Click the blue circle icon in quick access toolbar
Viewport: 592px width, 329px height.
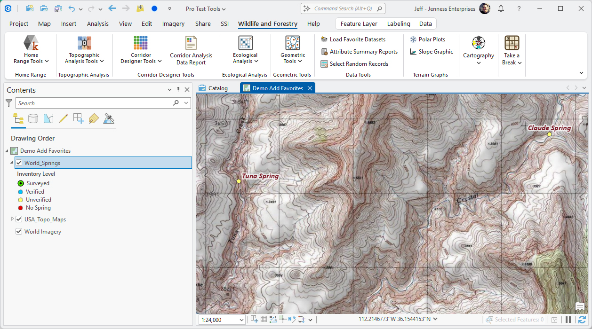(x=154, y=8)
